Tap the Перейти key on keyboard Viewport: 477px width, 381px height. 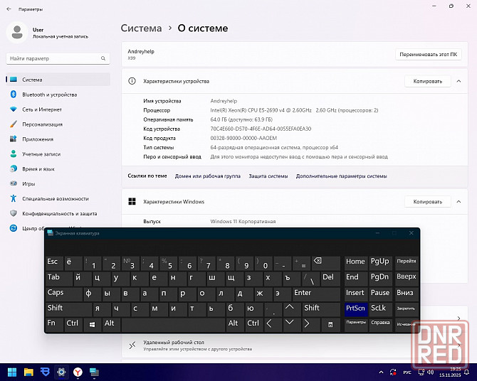[407, 263]
